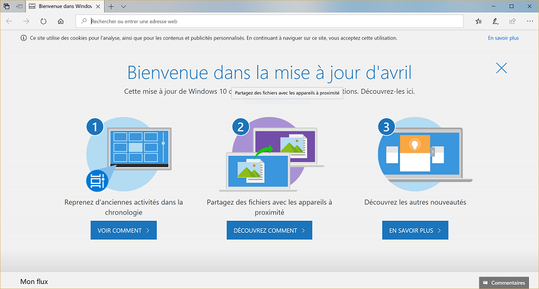Minimize the Edge window
The height and width of the screenshot is (289, 539).
point(494,6)
